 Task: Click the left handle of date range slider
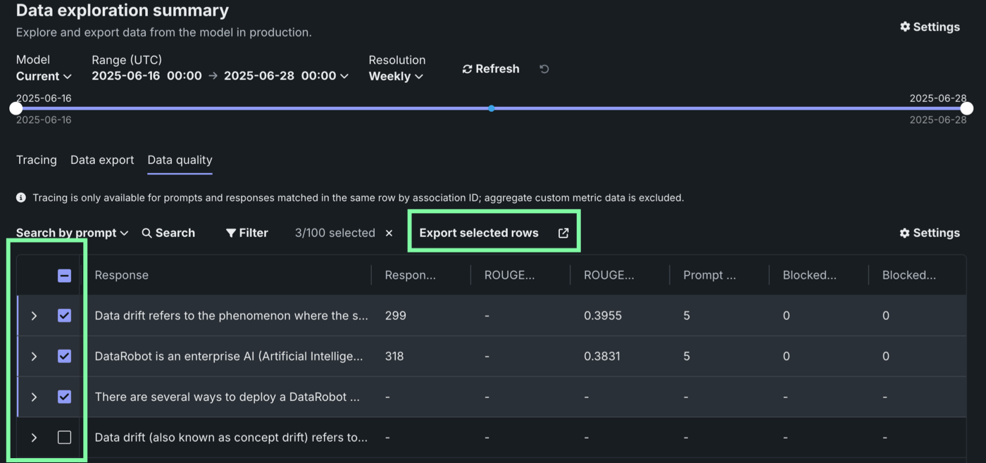pyautogui.click(x=16, y=108)
